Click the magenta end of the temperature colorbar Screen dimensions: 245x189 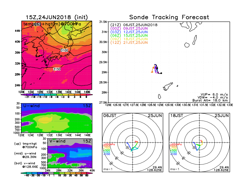89,95
